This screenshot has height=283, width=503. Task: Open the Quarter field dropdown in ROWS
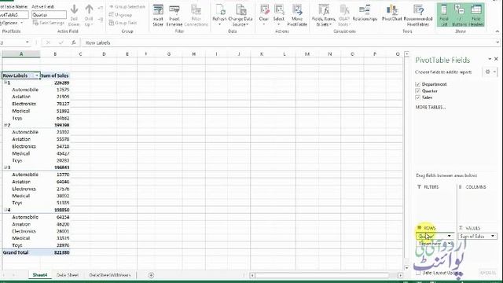coord(449,236)
